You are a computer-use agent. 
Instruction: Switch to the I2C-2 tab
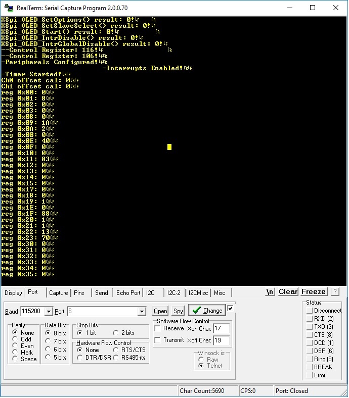[174, 293]
